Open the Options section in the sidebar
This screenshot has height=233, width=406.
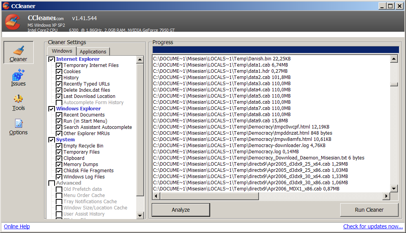tap(18, 127)
